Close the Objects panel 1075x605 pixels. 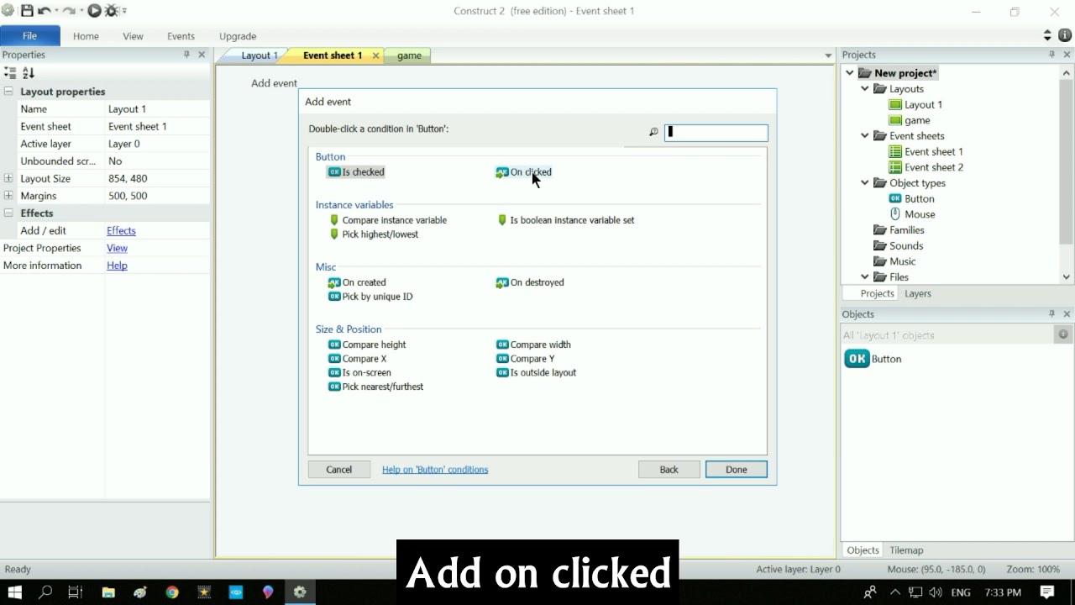1067,313
